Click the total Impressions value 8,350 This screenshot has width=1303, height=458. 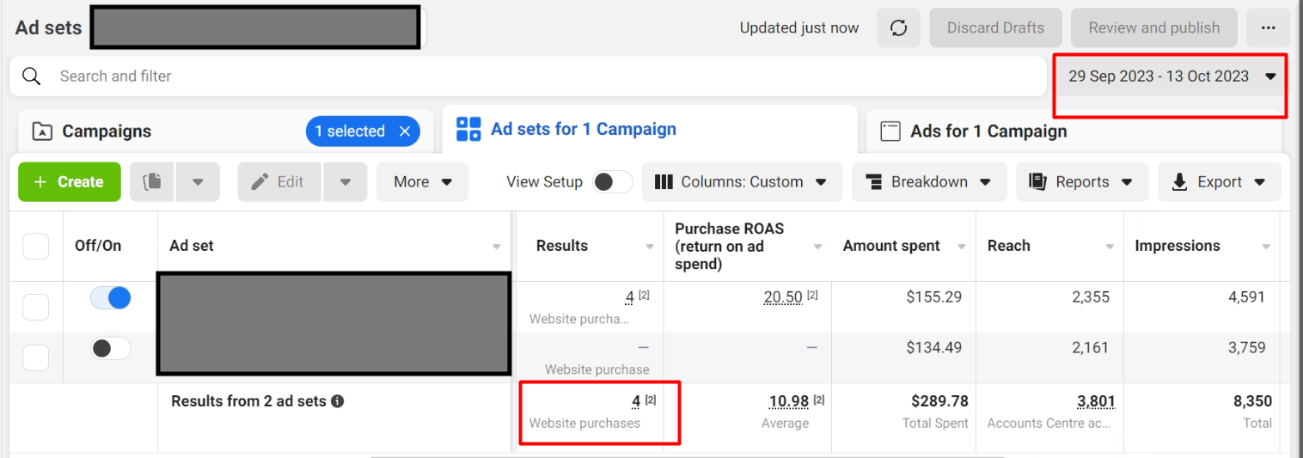coord(1252,401)
